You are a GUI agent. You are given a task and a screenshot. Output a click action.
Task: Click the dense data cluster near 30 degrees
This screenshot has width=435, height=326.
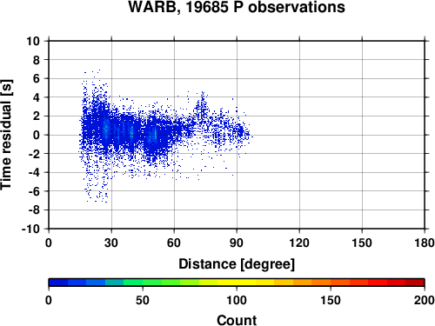click(106, 130)
